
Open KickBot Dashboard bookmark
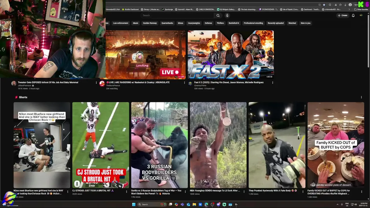pos(130,9)
